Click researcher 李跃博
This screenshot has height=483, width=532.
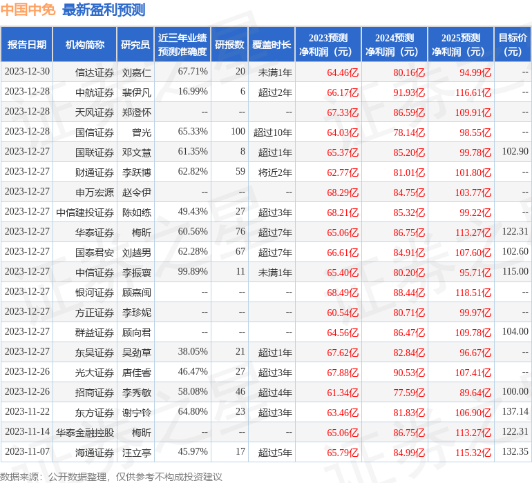tap(137, 172)
